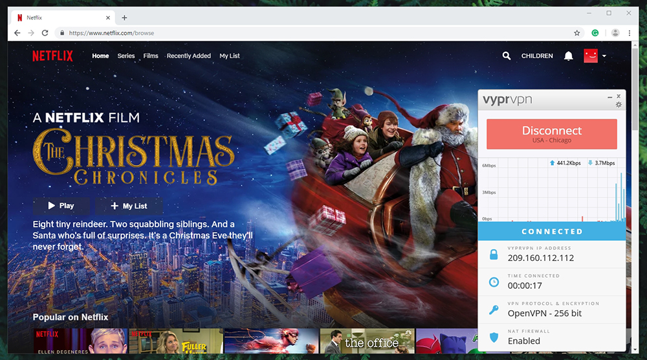The height and width of the screenshot is (360, 647).
Task: Click OpenVPN - 256 bit text
Action: [544, 313]
